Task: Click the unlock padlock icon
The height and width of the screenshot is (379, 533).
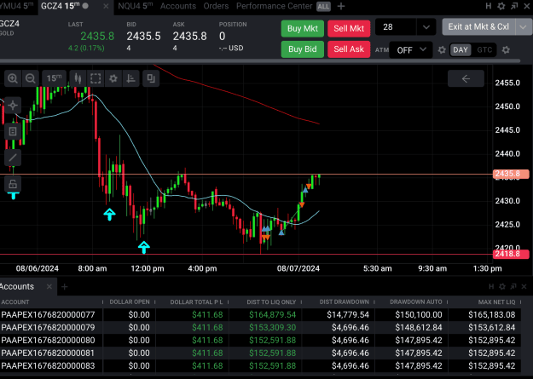Action: (x=13, y=184)
